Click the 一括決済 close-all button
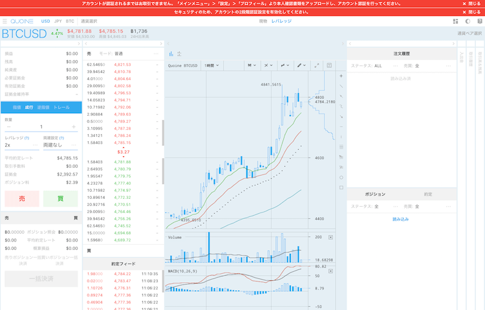485x310 pixels. pos(41,279)
